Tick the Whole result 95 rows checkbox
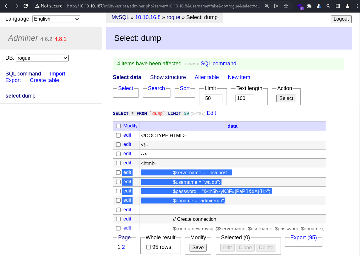This screenshot has width=360, height=256. click(x=148, y=247)
